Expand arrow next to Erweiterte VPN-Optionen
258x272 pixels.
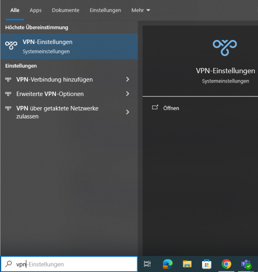point(128,94)
